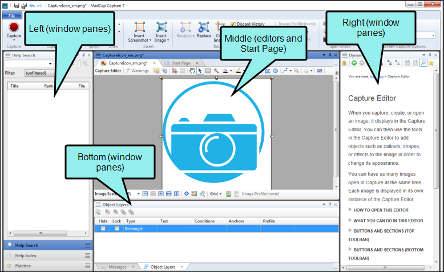Screen dimensions: 444x272
Task: Click the save icon in title bar
Action: 17,5
